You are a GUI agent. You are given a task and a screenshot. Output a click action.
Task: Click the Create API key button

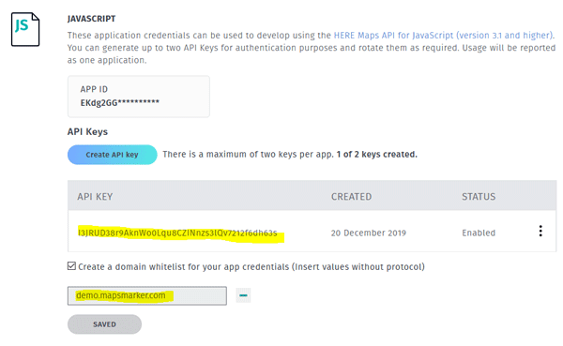(x=112, y=155)
